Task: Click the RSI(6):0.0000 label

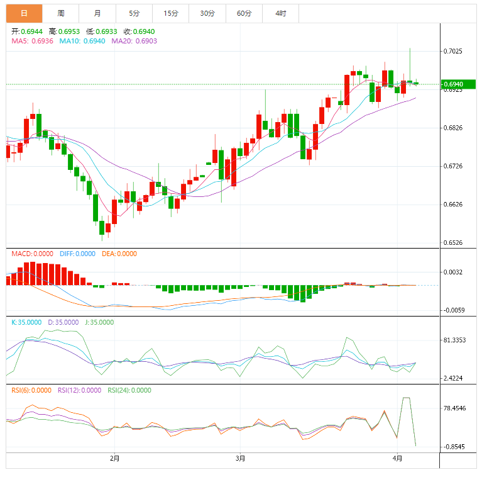Action: (31, 390)
